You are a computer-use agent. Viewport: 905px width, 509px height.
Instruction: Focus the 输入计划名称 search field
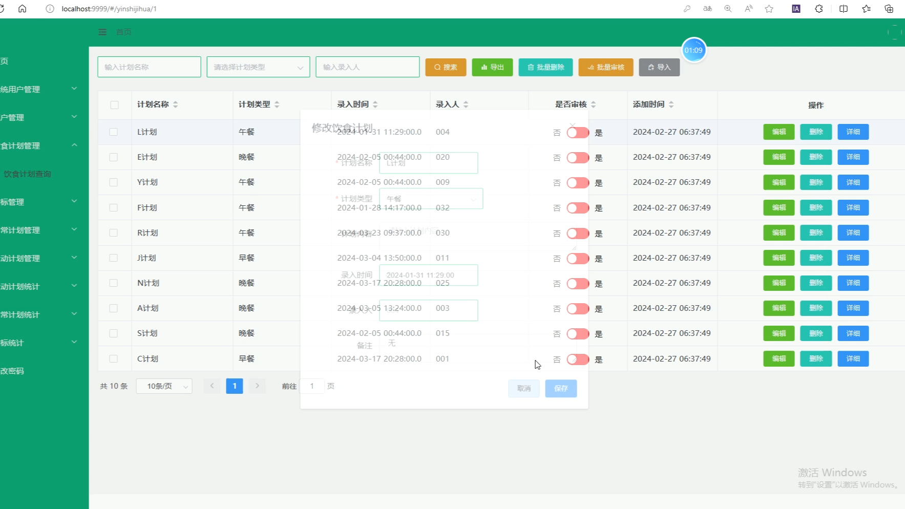click(149, 67)
